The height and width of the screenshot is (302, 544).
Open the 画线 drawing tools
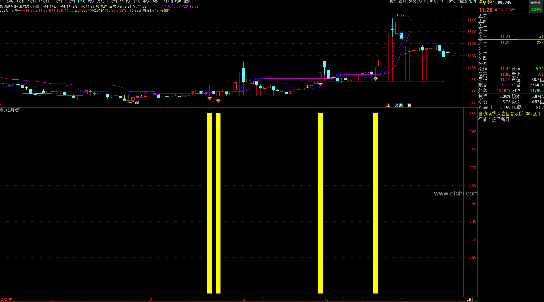[432, 1]
